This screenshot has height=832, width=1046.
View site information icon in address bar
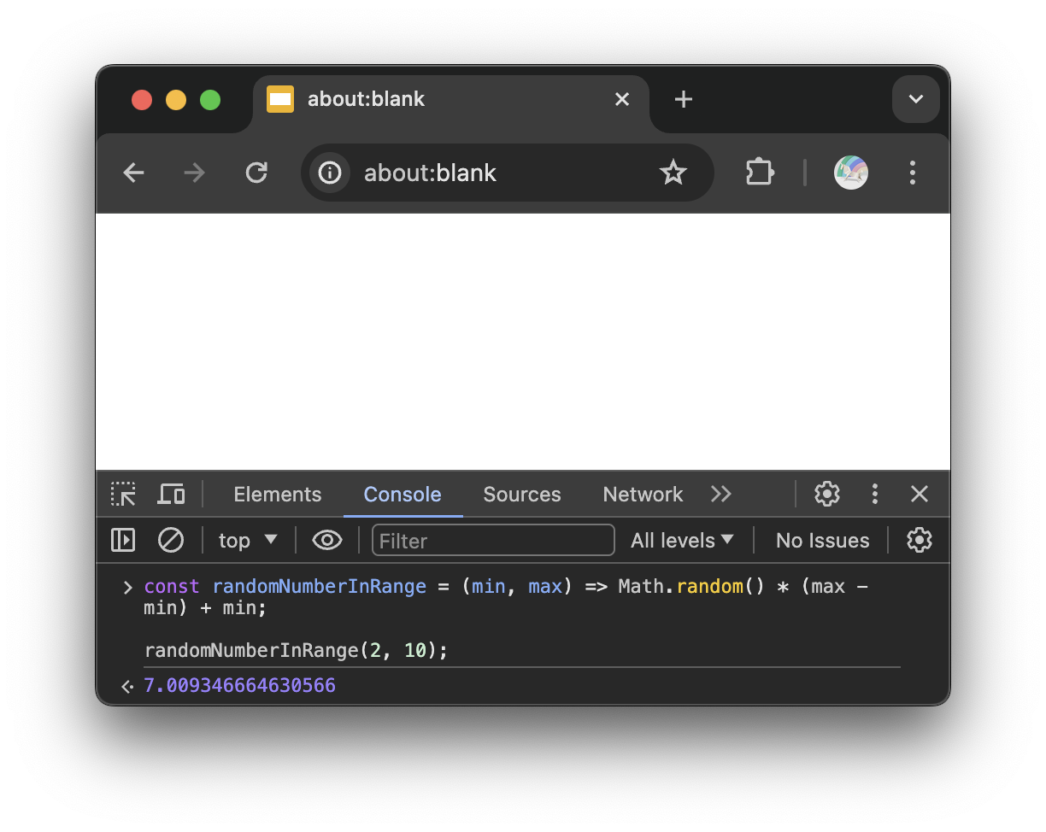(330, 173)
